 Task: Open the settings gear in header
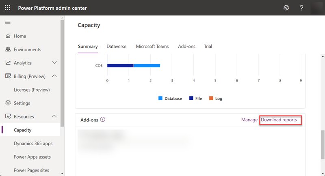[x=286, y=8]
